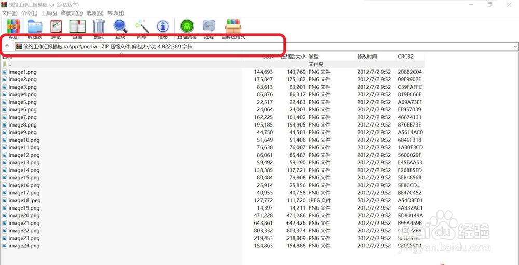Click packed size value 111,720
This screenshot has width=519, height=265.
point(296,200)
